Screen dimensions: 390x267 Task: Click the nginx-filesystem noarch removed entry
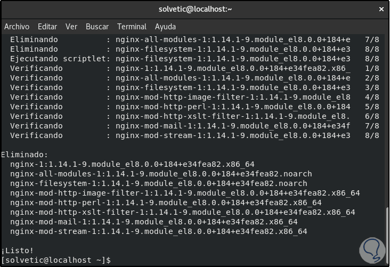point(158,183)
